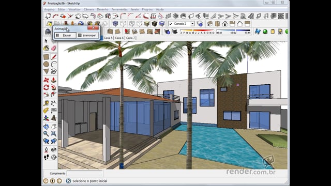The width and height of the screenshot is (331, 186).
Task: Switch to the Cena 5 scene tab
Action: pos(108,38)
